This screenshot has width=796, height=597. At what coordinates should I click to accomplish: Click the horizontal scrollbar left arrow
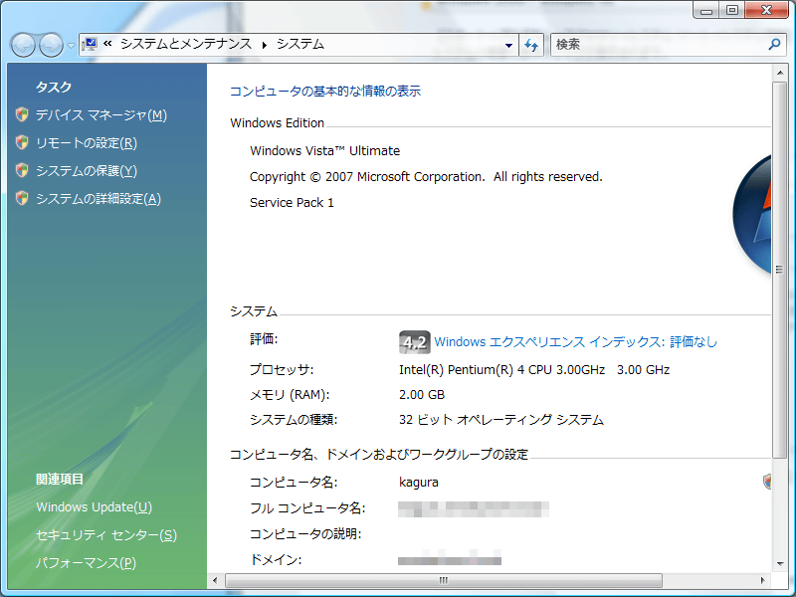[x=215, y=580]
